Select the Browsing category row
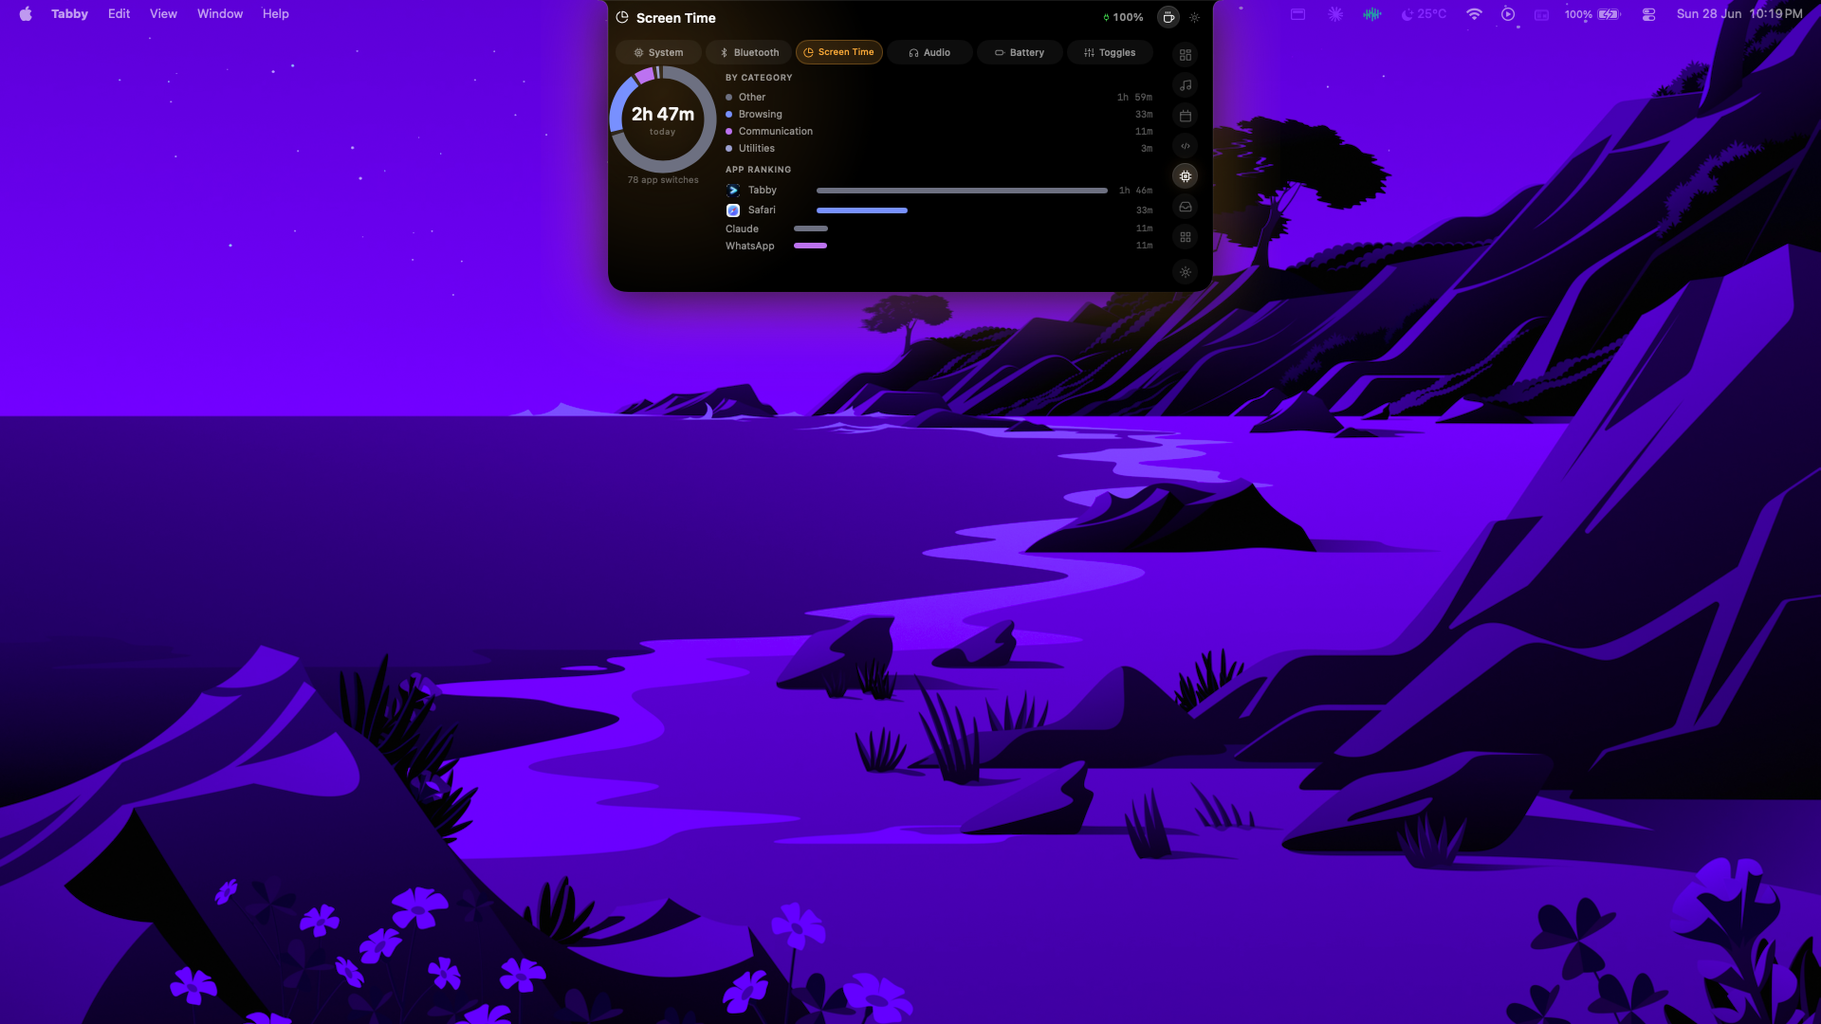Viewport: 1821px width, 1024px height. click(x=939, y=115)
